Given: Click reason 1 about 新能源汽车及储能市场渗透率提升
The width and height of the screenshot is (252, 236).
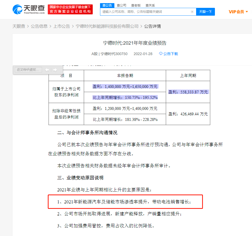Looking at the screenshot, I should click(124, 202).
